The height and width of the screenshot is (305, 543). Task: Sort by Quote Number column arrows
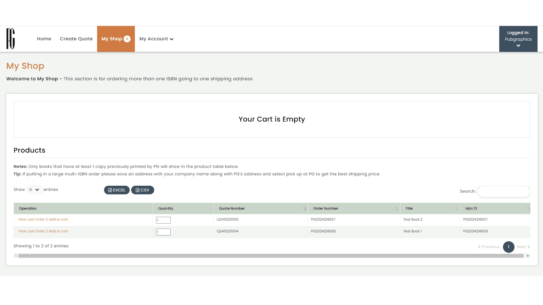(x=304, y=209)
